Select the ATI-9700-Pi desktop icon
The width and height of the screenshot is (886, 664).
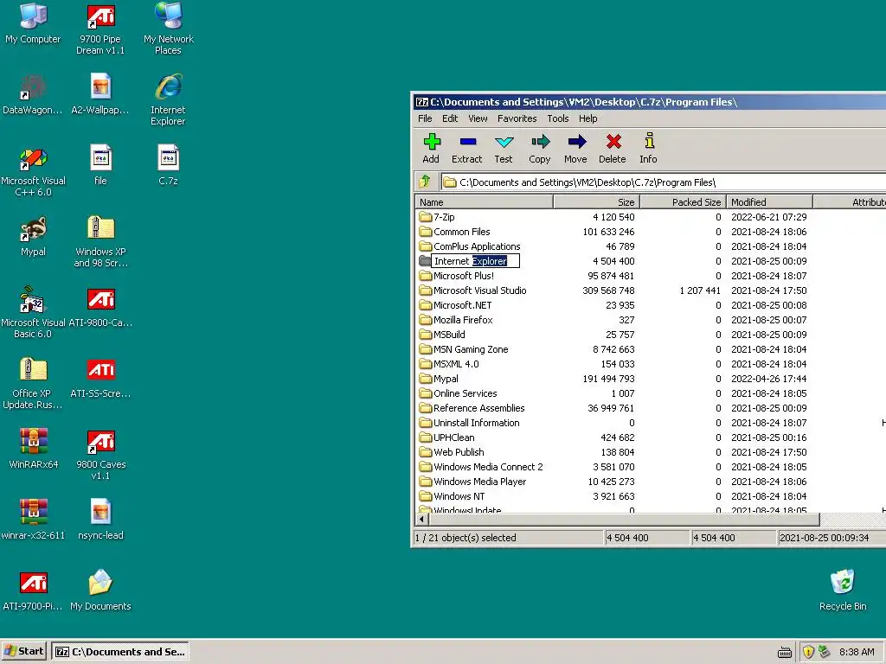[33, 591]
